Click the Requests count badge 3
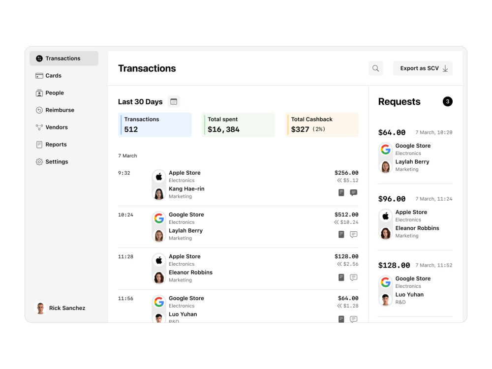Image resolution: width=492 pixels, height=369 pixels. pyautogui.click(x=447, y=101)
